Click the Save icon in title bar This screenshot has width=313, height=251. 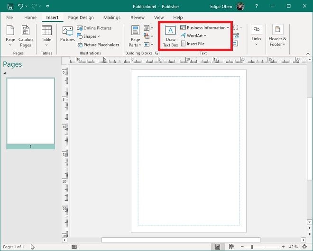tap(10, 6)
